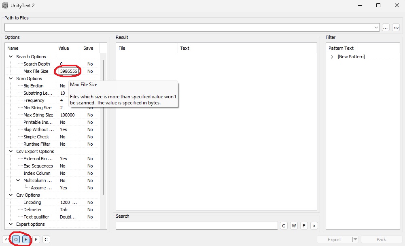Click the Pack button
Screen dimensions: 405x246
point(381,240)
